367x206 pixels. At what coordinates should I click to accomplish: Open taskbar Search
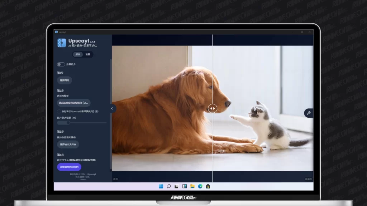coord(169,186)
